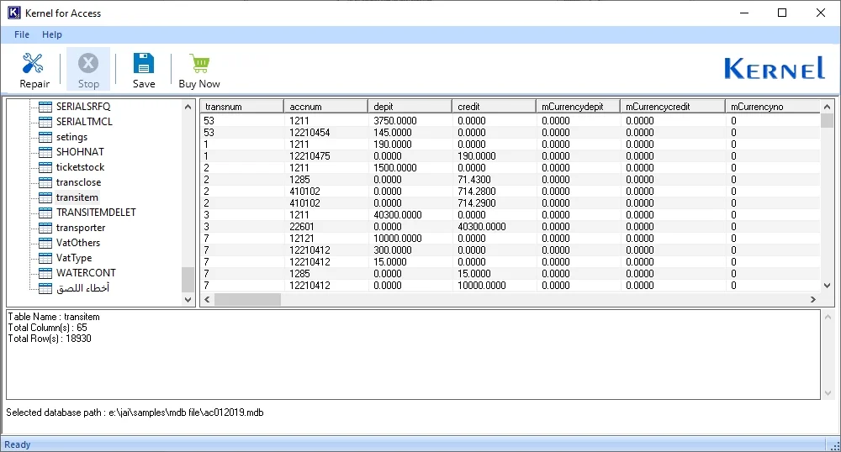Select the accnum value 22601

tap(301, 227)
